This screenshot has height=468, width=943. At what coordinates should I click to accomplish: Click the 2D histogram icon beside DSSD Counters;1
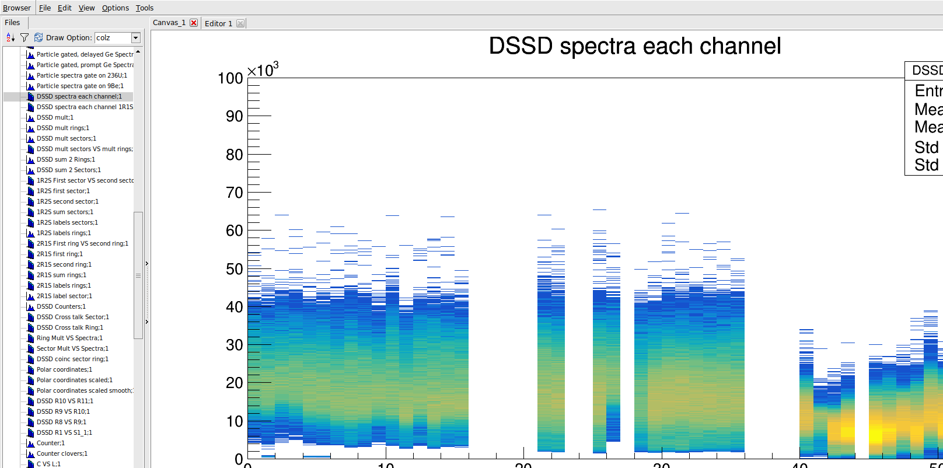[x=30, y=307]
